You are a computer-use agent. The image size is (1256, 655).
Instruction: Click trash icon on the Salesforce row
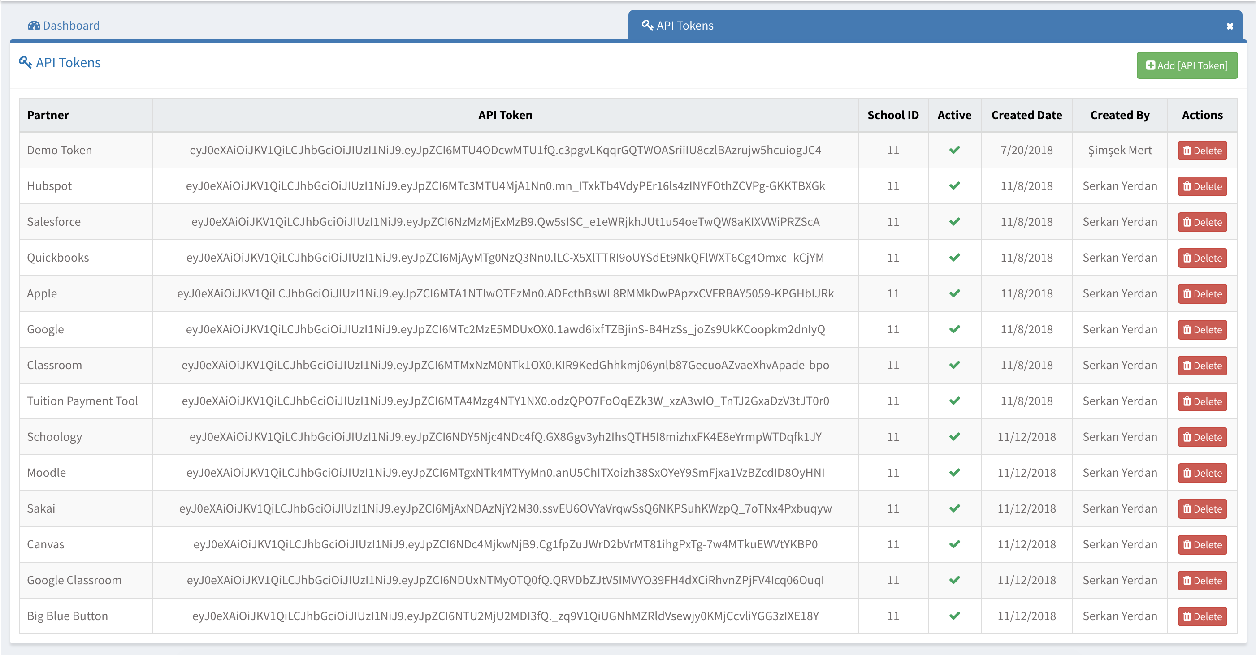click(x=1187, y=222)
